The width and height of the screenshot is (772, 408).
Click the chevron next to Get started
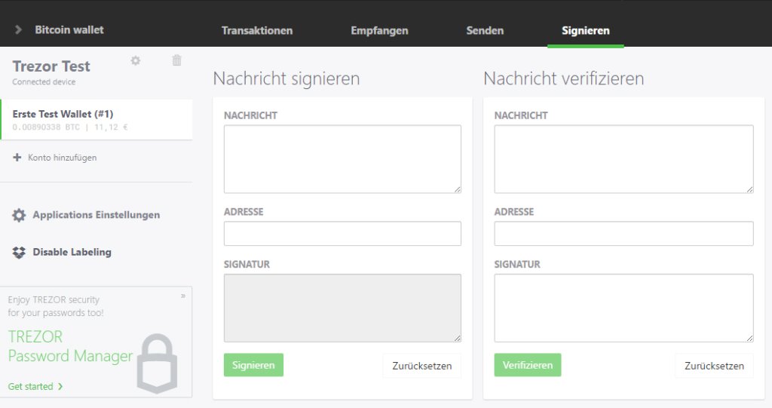pos(60,386)
